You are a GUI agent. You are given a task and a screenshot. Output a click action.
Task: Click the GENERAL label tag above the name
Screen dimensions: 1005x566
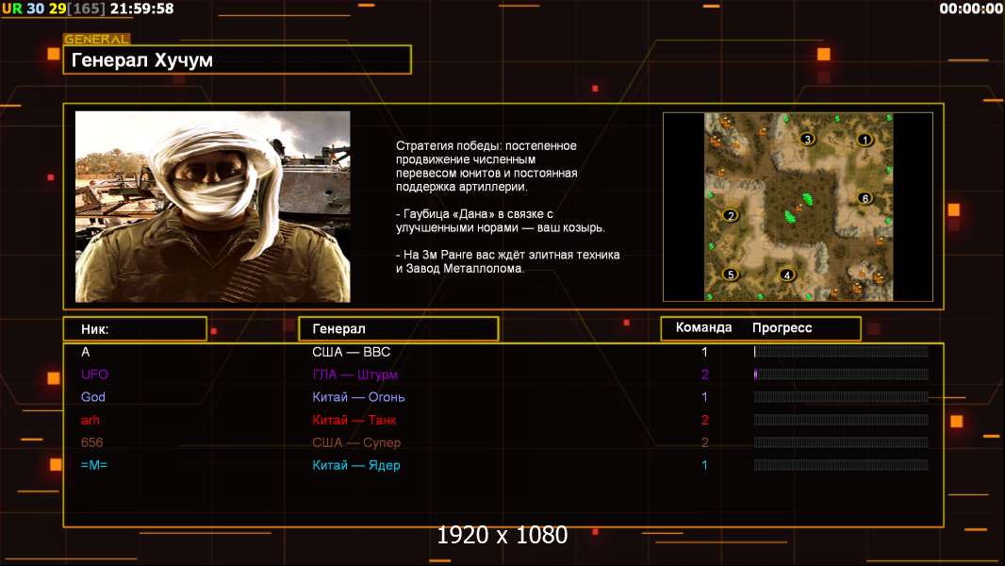(96, 40)
